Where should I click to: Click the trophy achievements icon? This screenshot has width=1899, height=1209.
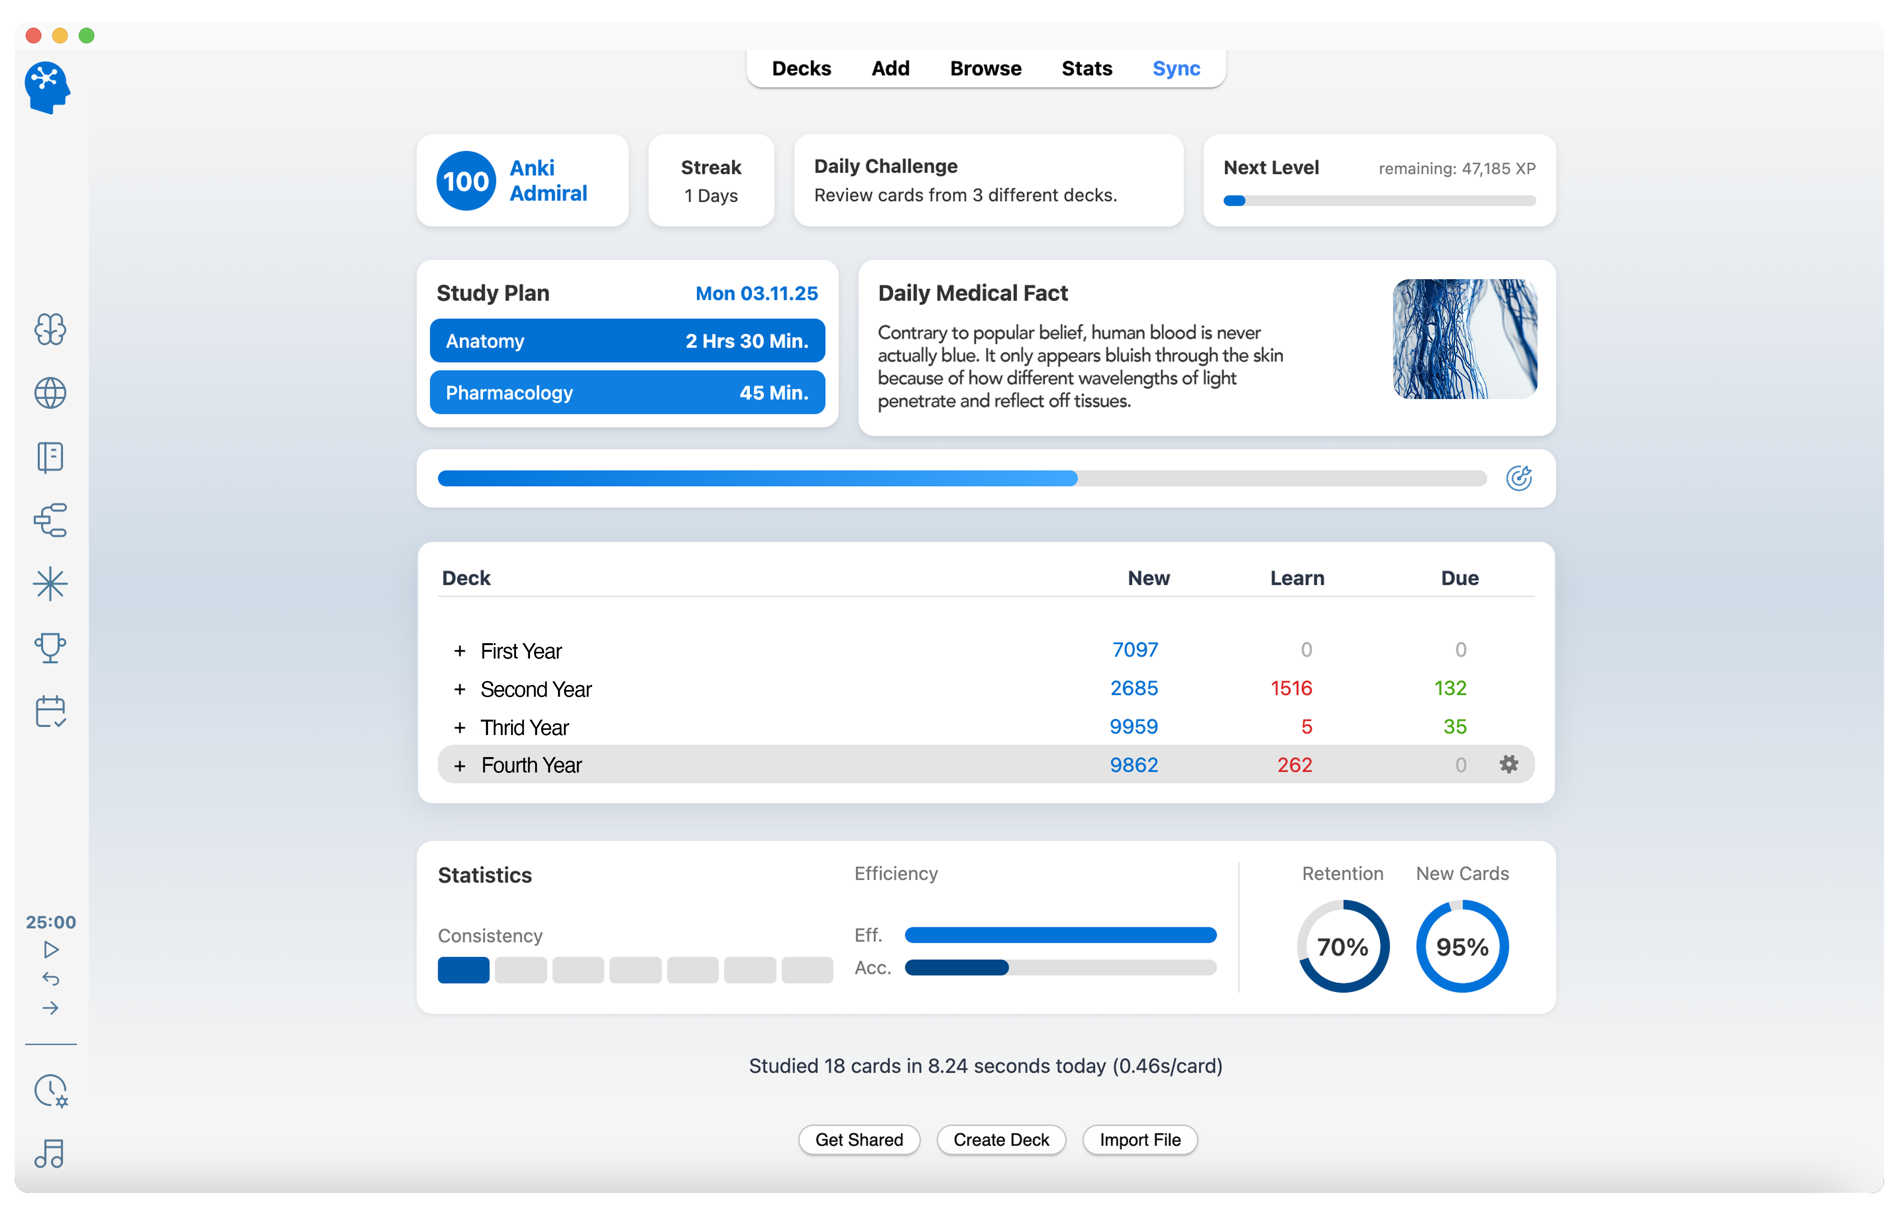click(x=50, y=648)
